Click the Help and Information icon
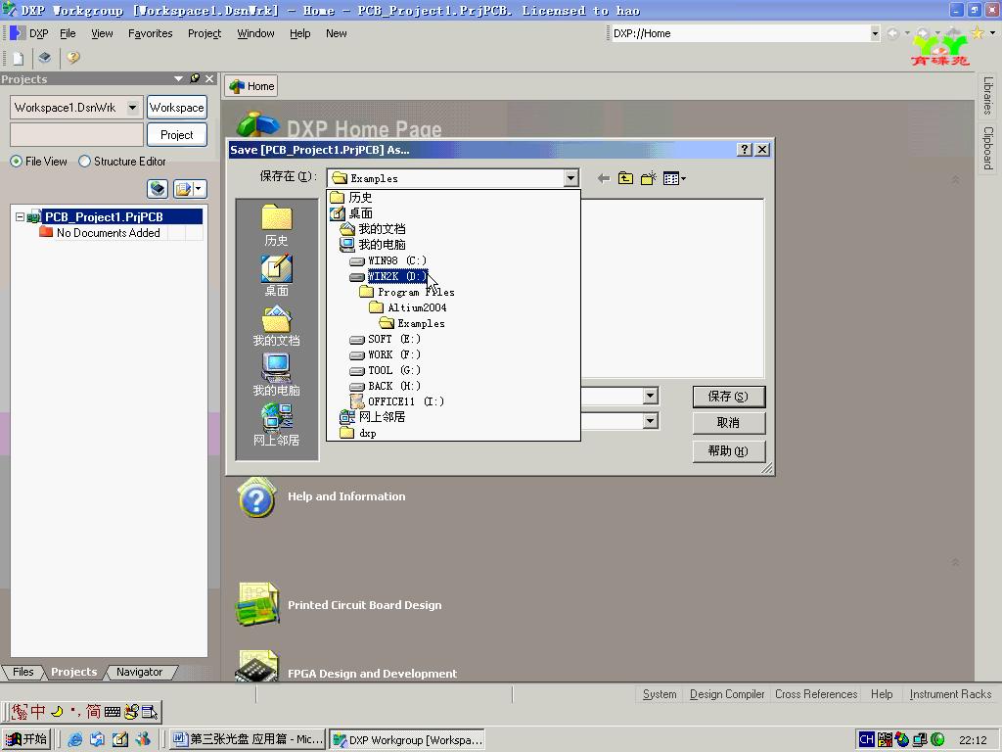The width and height of the screenshot is (1002, 752). tap(256, 497)
